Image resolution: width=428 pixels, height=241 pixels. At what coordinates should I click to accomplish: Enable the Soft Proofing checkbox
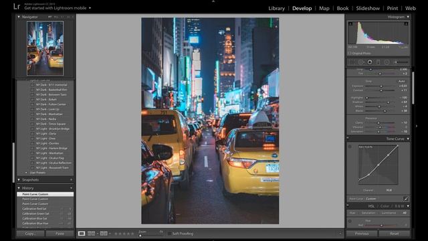point(169,234)
